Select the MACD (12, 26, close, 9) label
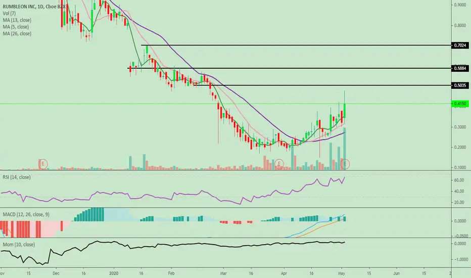 click(26, 214)
